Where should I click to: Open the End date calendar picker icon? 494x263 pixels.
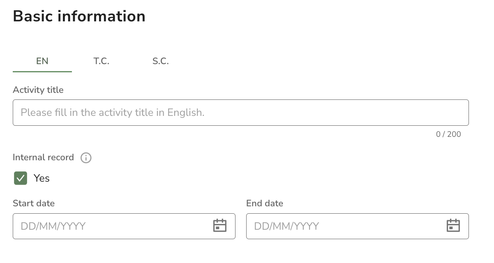[x=453, y=226]
